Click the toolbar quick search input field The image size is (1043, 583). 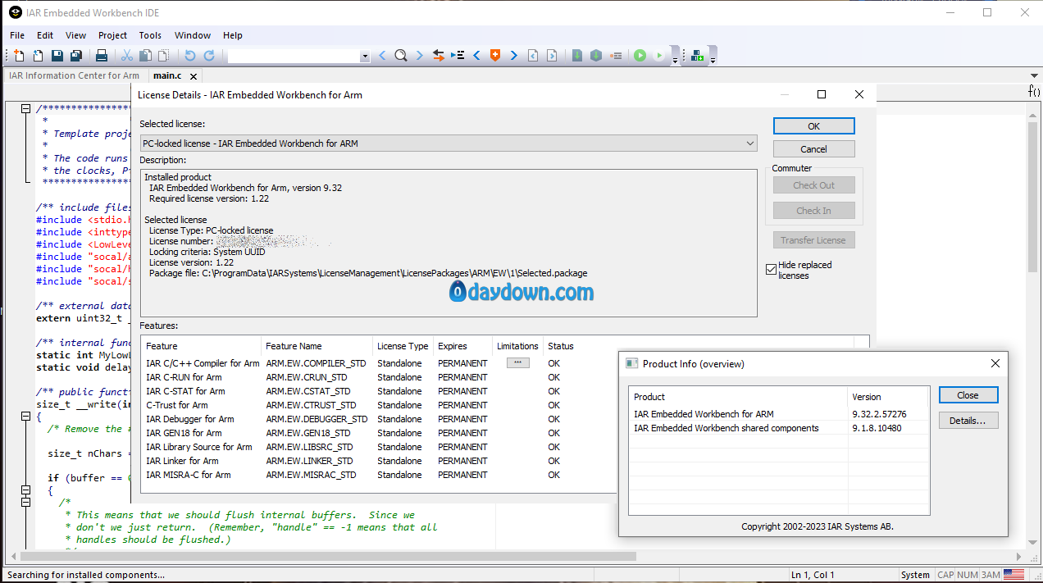point(294,57)
